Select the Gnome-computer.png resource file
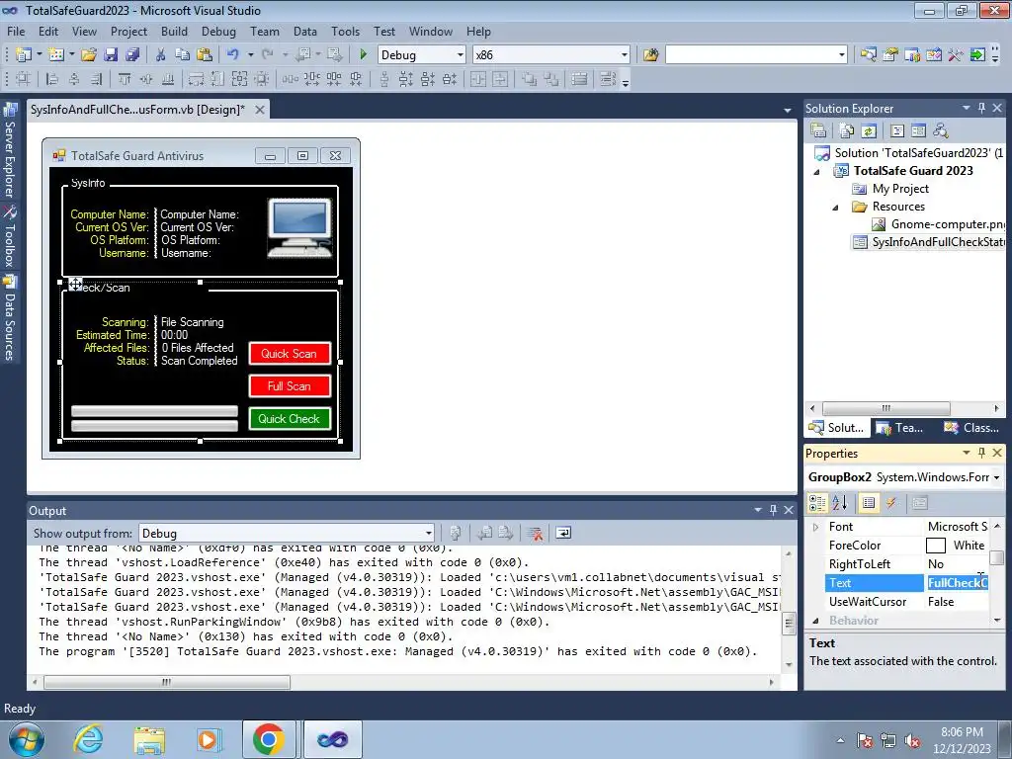1012x759 pixels. [x=939, y=224]
